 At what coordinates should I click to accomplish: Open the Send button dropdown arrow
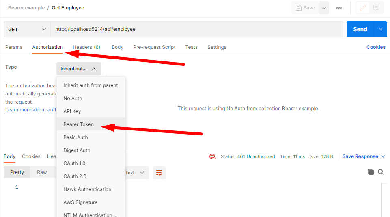coord(380,29)
